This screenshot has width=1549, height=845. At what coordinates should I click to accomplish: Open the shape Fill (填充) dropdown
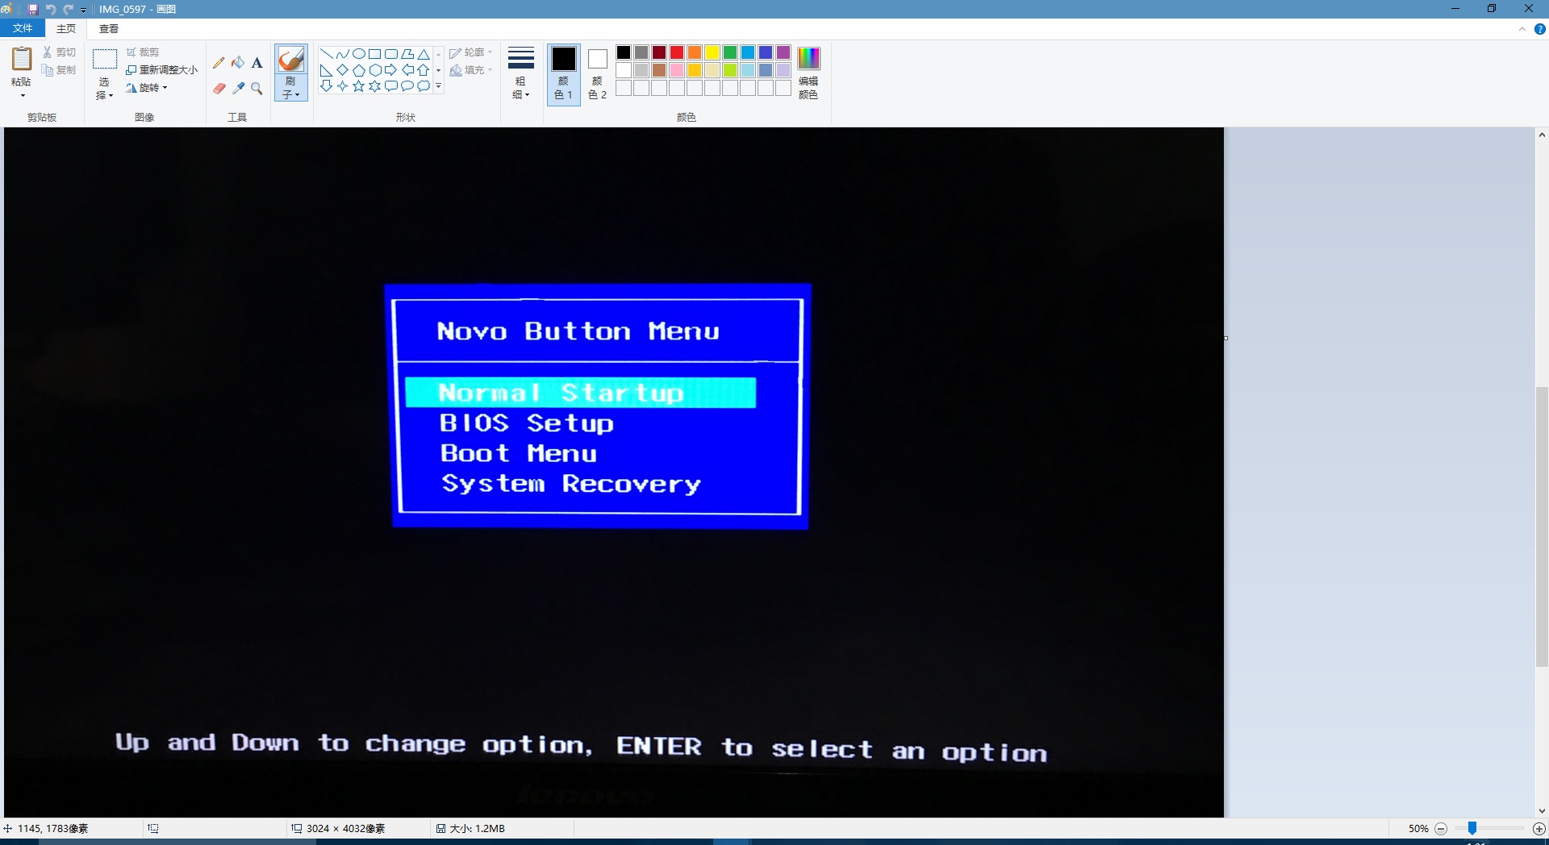(471, 70)
